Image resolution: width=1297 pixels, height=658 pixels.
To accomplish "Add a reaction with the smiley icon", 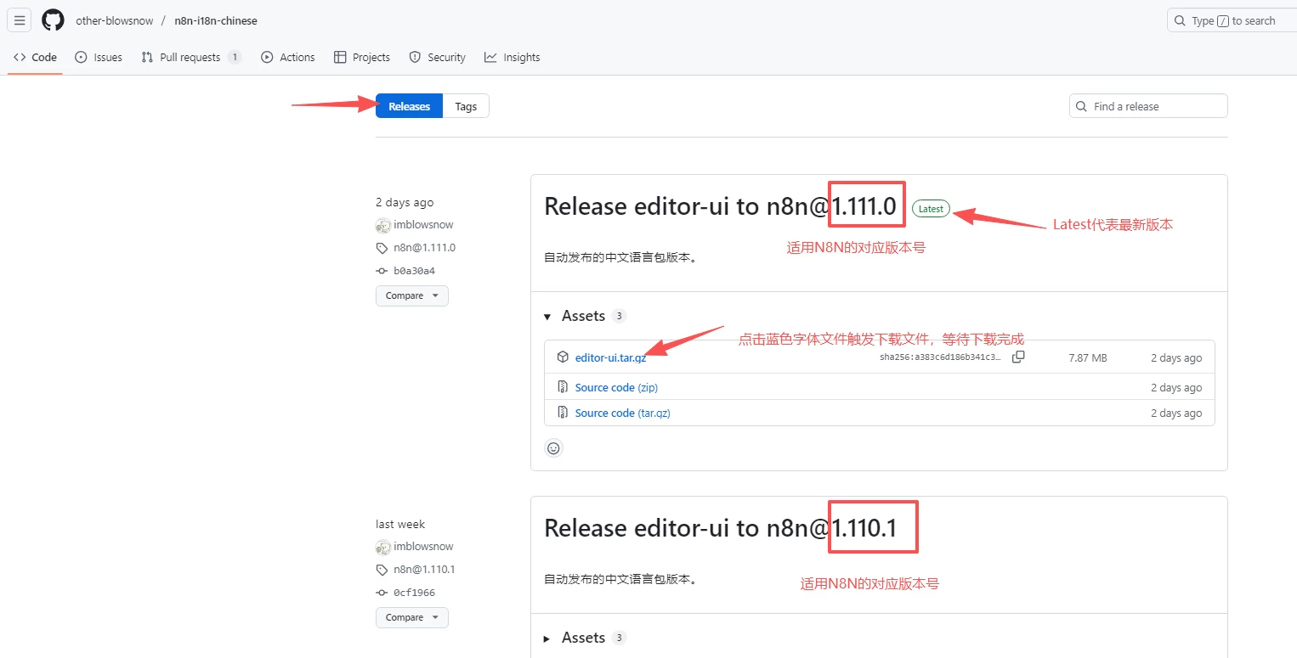I will (x=553, y=448).
